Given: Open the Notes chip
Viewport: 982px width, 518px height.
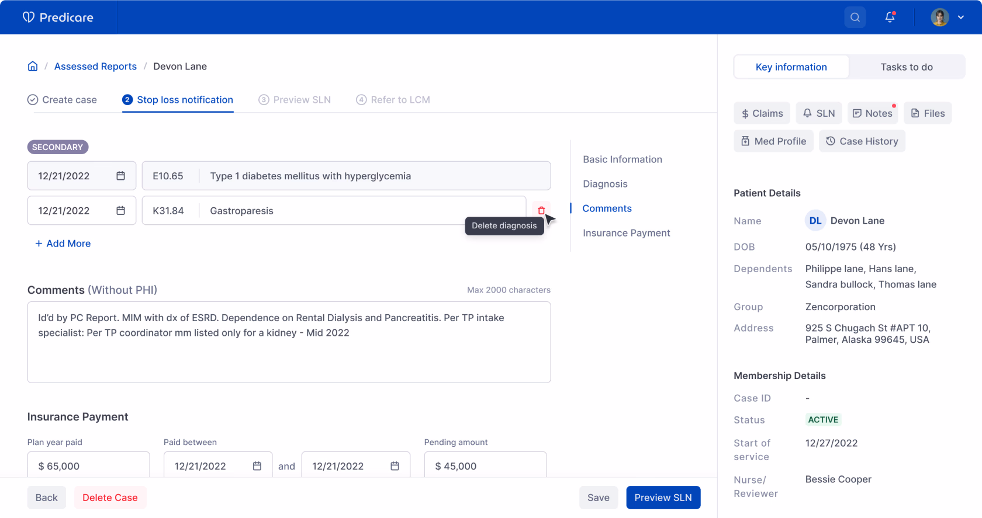Looking at the screenshot, I should point(873,113).
